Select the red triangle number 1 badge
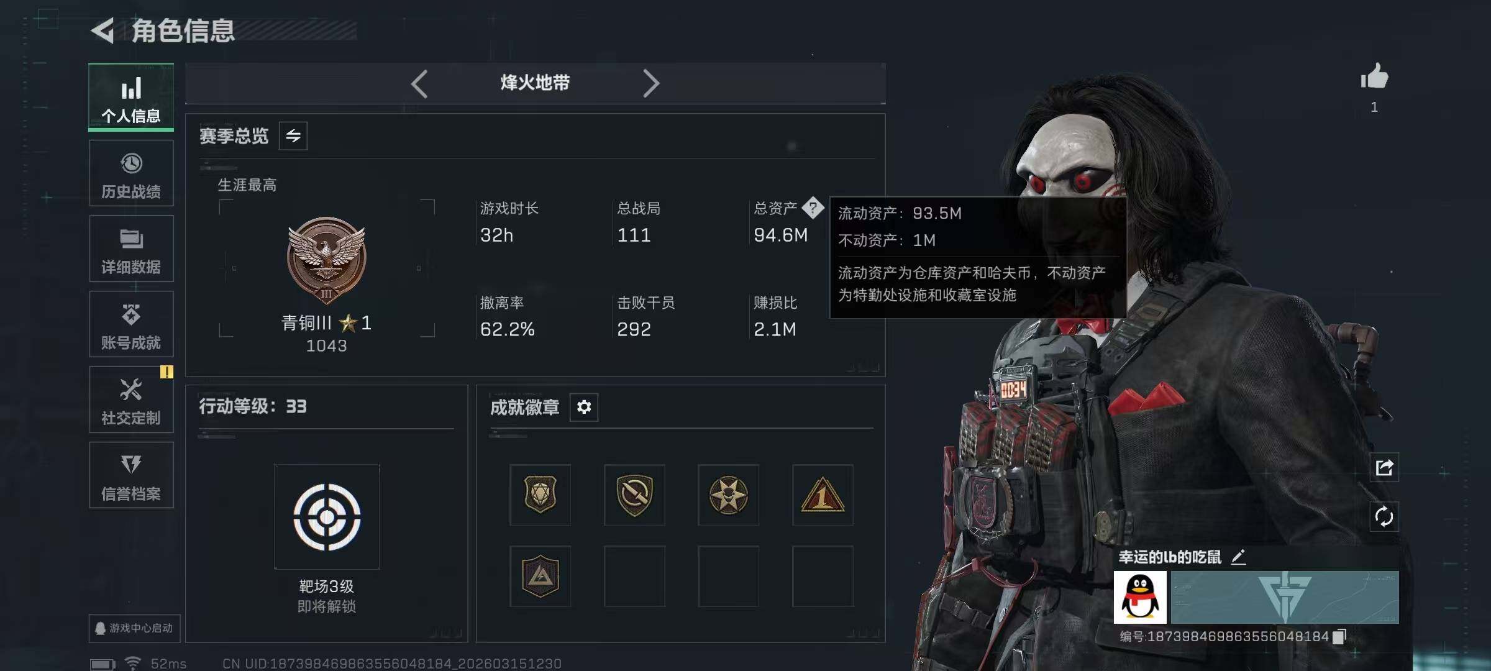Screen dimensions: 1491x671 823,495
